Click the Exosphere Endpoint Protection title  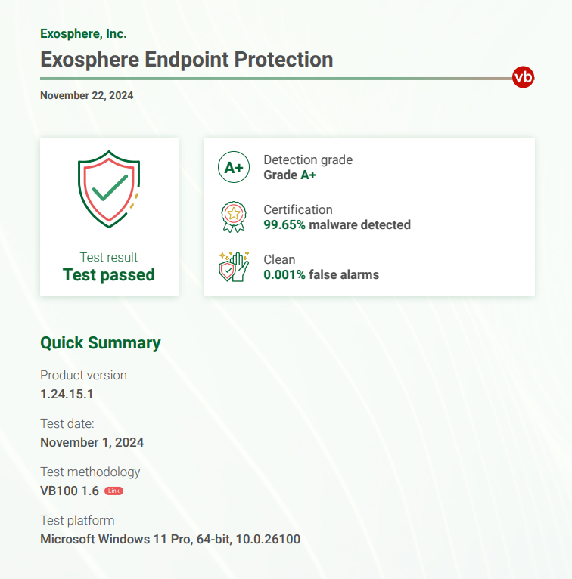187,60
